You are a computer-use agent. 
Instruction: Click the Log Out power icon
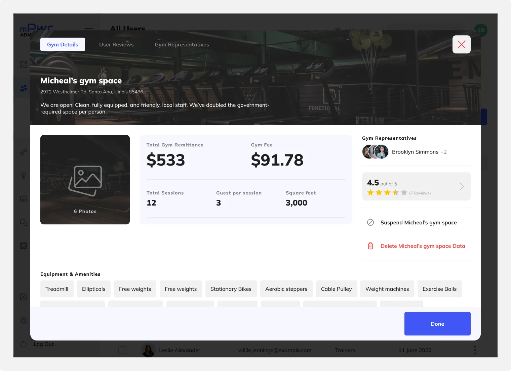[24, 344]
